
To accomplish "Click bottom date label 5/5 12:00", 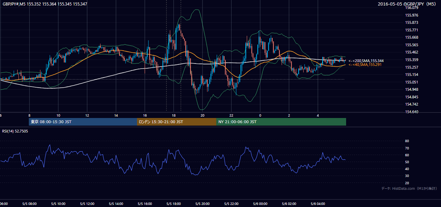I will click(x=87, y=204).
